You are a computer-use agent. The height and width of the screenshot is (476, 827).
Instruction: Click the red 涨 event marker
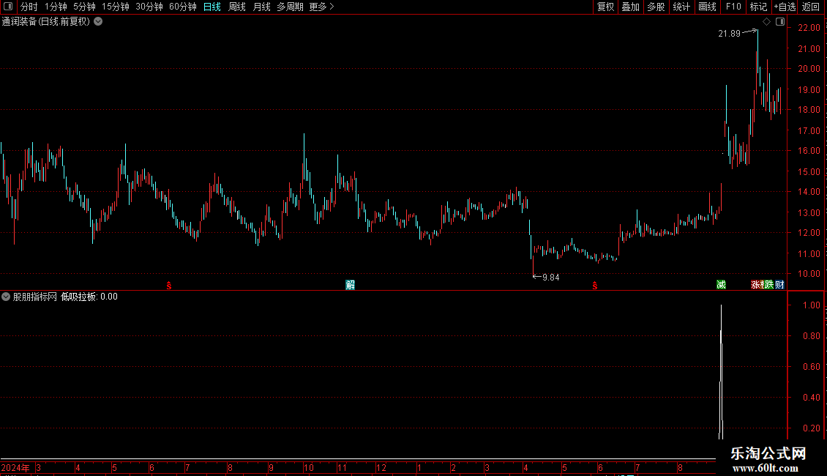point(755,285)
